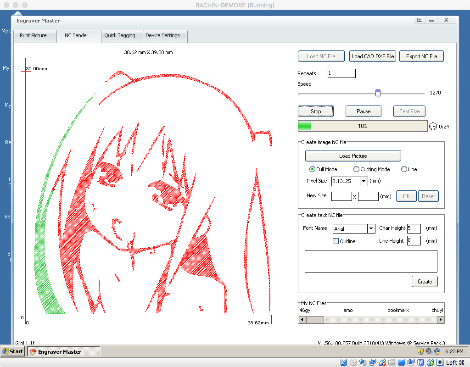Click New Size height field
This screenshot has height=367, width=470.
click(369, 196)
